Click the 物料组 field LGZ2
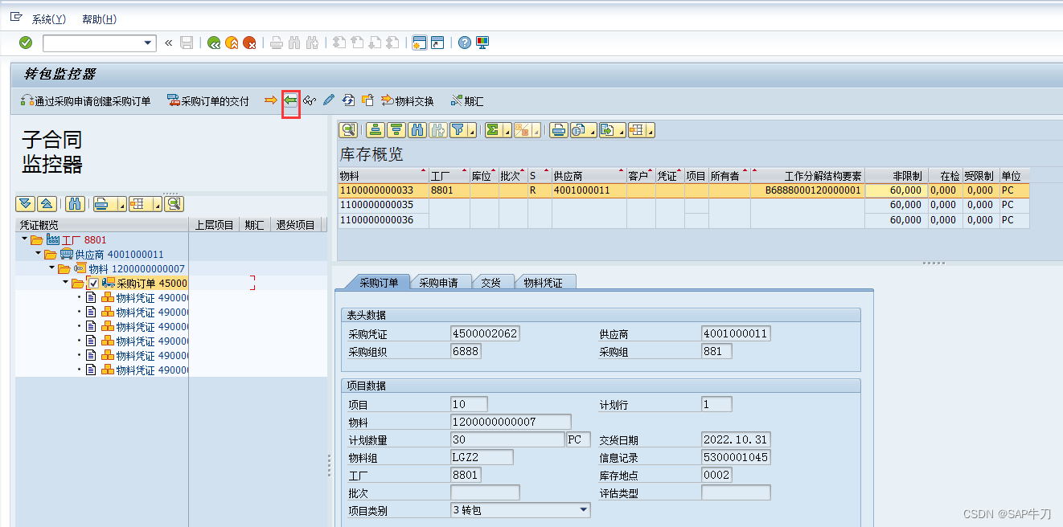Screen dimensions: 1063x527 [482, 457]
